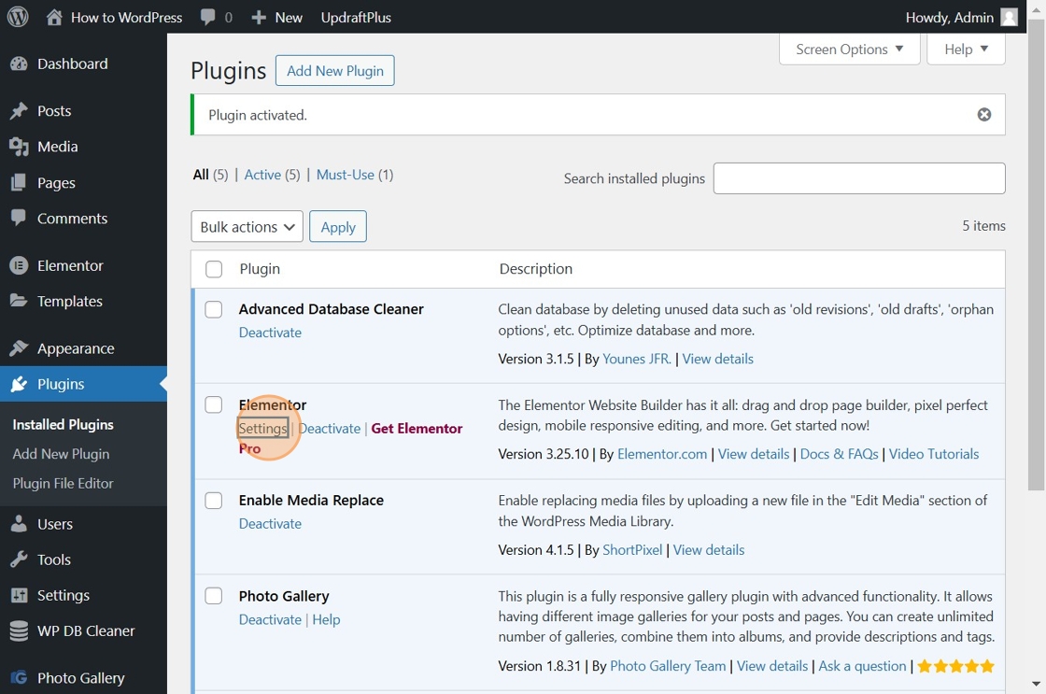Deactivate the Photo Gallery plugin
This screenshot has width=1046, height=694.
tap(270, 619)
